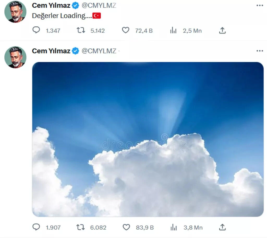The width and height of the screenshot is (267, 238).
Task: Expand three-dot menu on cloud photo tweet
Action: [260, 51]
